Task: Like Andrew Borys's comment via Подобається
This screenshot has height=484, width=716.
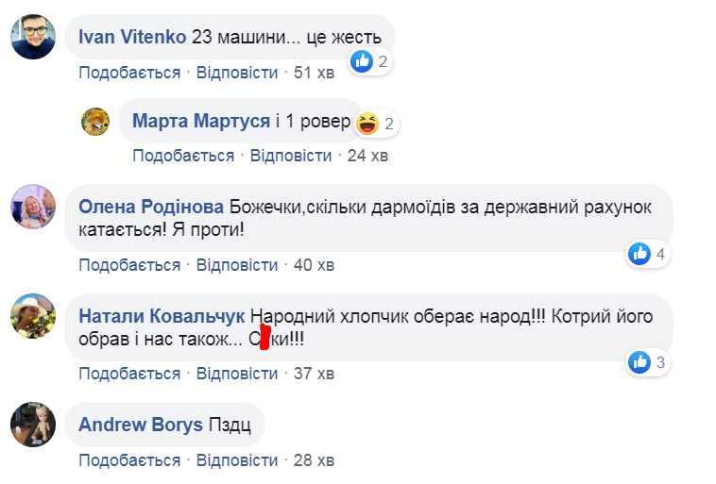Action: (129, 460)
